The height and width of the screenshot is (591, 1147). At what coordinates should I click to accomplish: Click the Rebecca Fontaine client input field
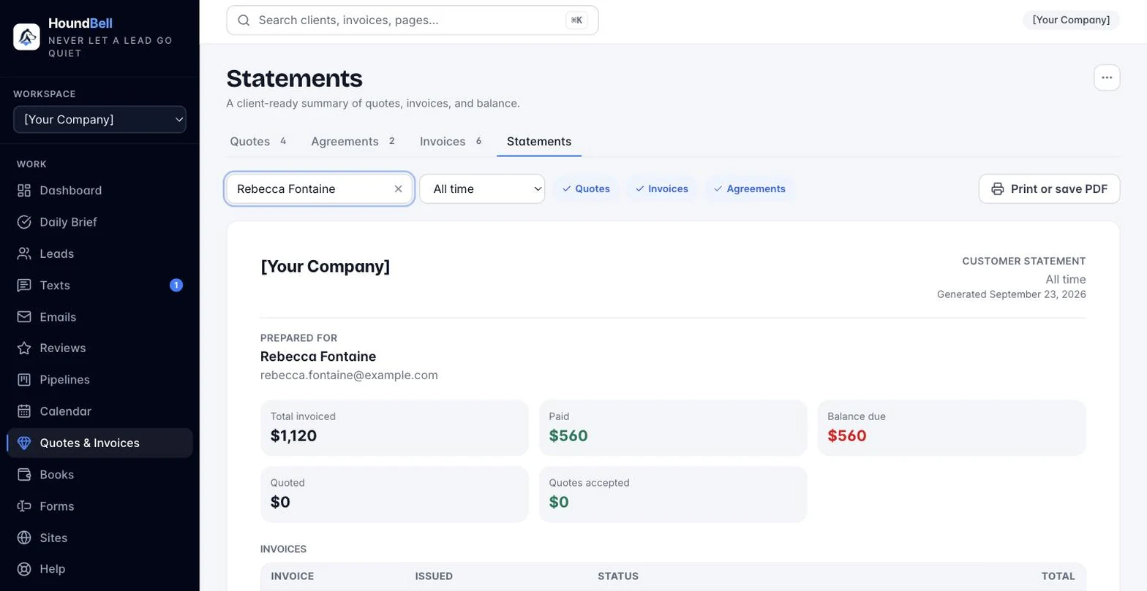320,189
